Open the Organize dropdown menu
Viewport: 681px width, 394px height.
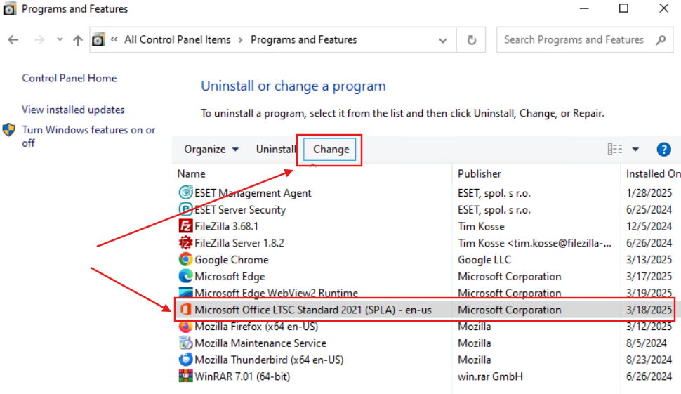pyautogui.click(x=211, y=149)
